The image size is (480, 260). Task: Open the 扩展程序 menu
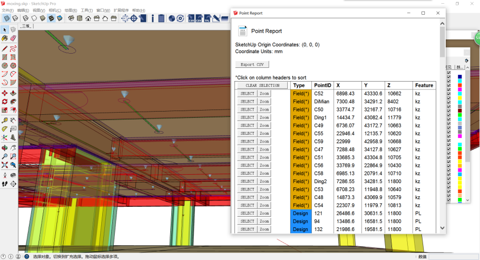click(121, 11)
